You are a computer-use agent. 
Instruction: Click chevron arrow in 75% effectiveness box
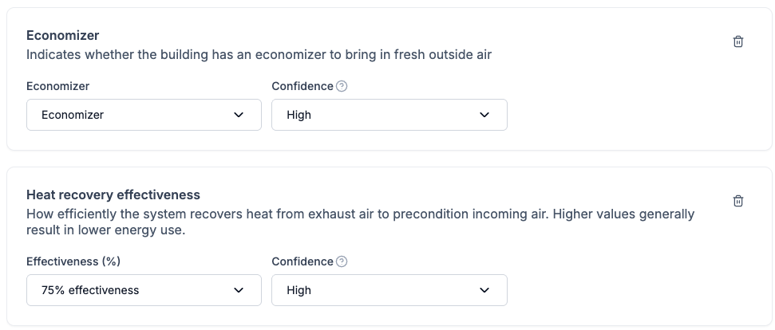tap(239, 290)
